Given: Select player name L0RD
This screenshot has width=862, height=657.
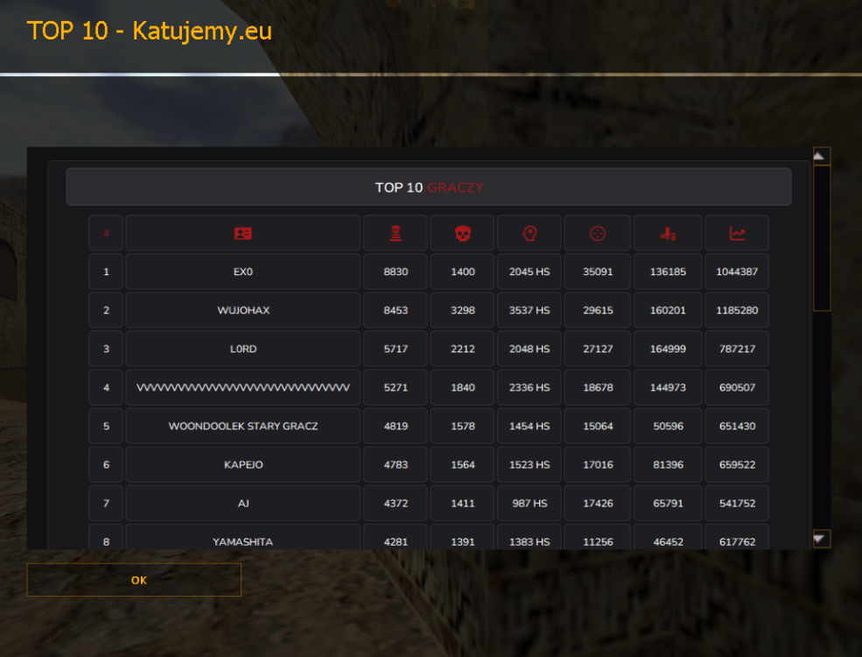Looking at the screenshot, I should (x=243, y=349).
